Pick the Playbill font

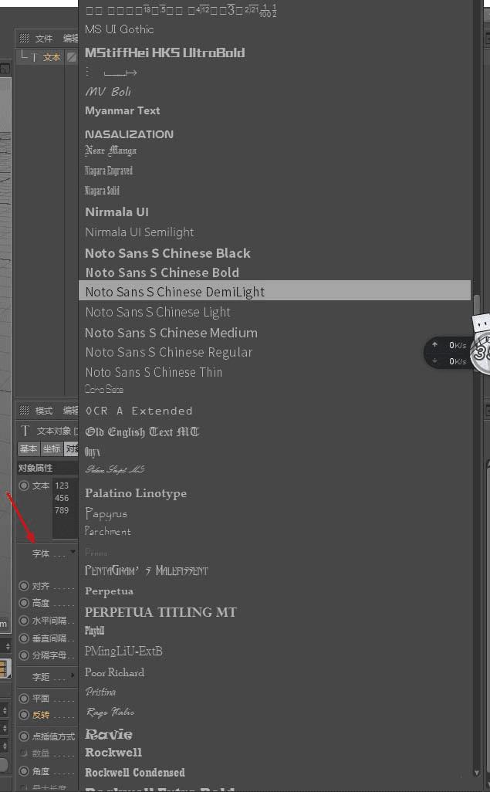94,631
